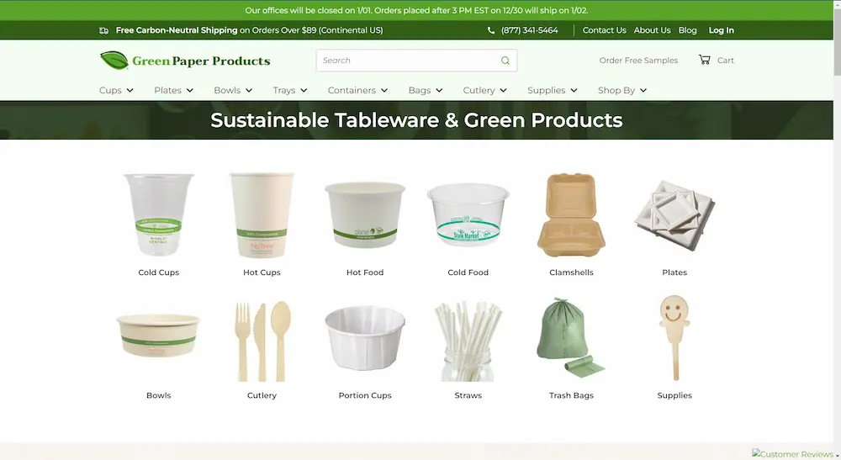Open the Plates product image
Image resolution: width=841 pixels, height=460 pixels.
pos(674,215)
